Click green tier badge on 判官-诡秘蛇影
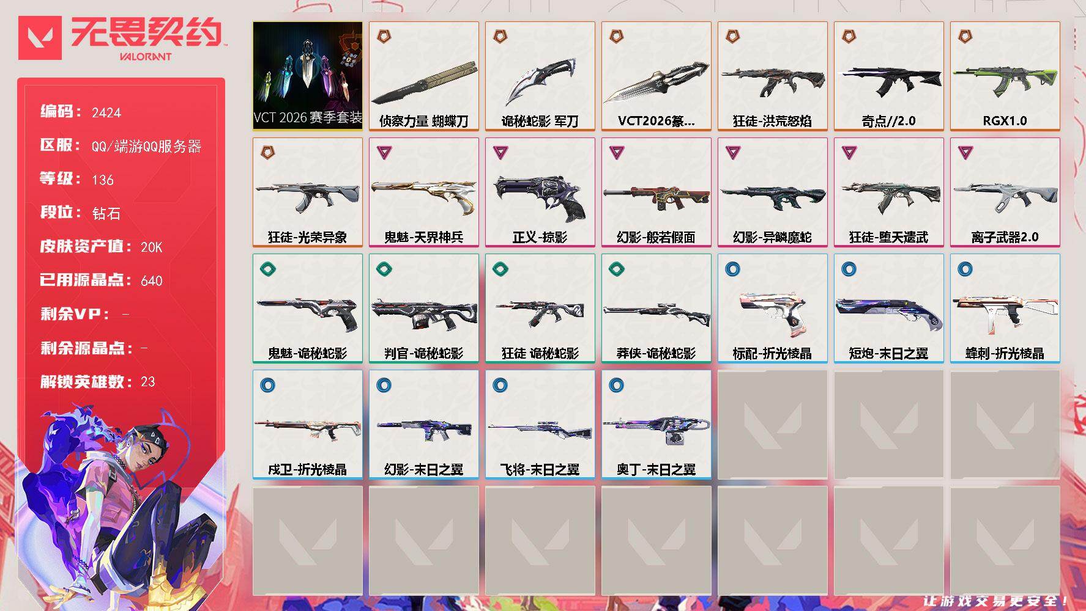This screenshot has height=611, width=1086. pos(384,269)
